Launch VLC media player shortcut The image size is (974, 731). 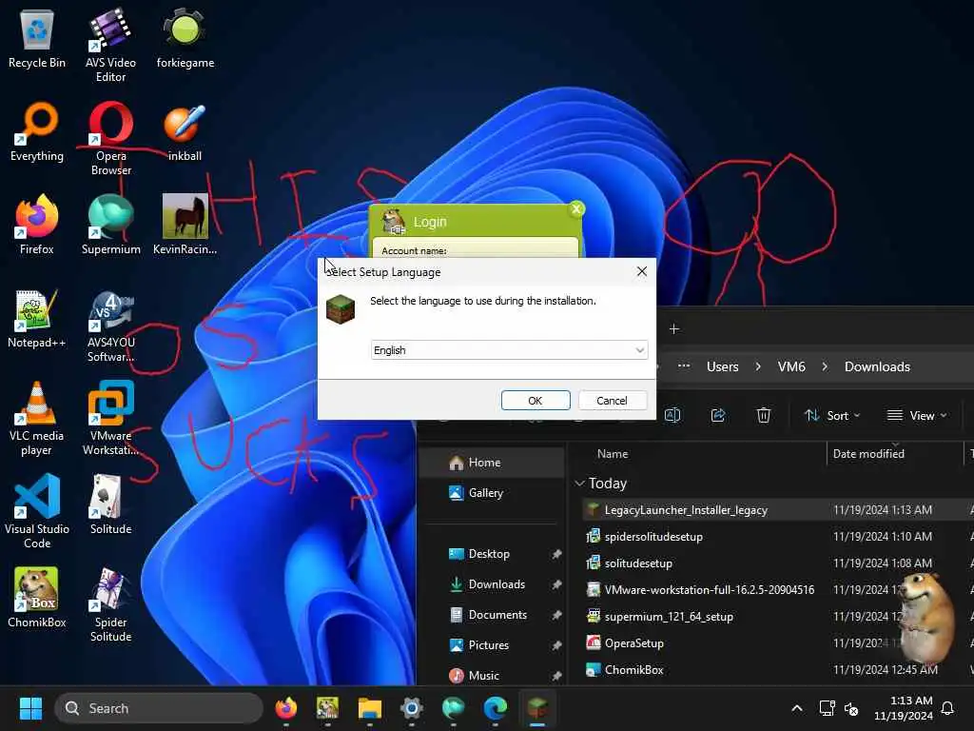pos(37,419)
